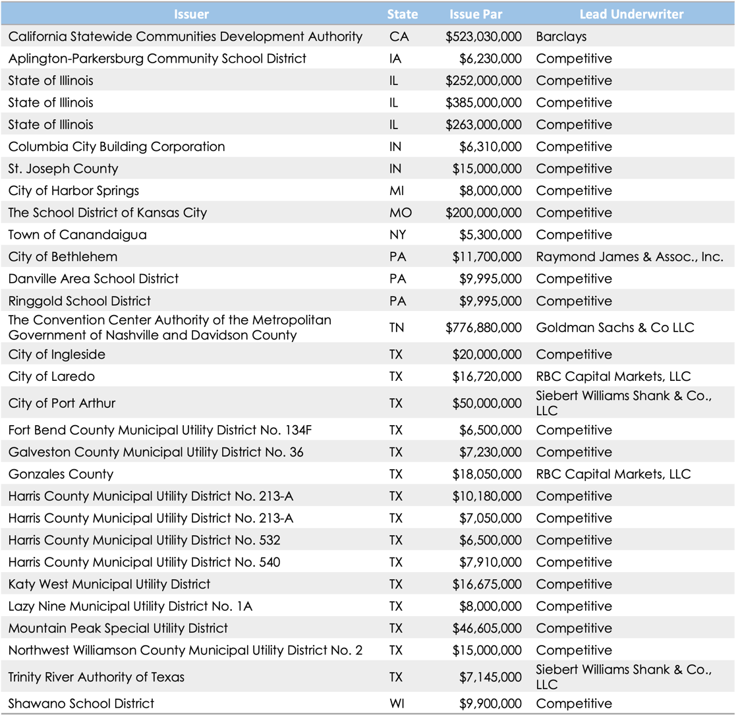Screen dimensions: 738x719
Task: Click the $385,000,000 State of Illinois par
Action: [484, 103]
